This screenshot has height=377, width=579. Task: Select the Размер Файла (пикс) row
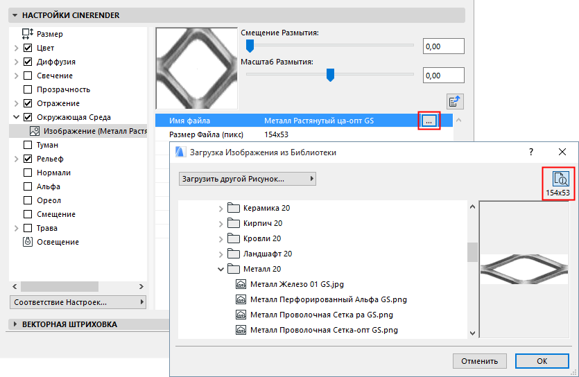(304, 134)
